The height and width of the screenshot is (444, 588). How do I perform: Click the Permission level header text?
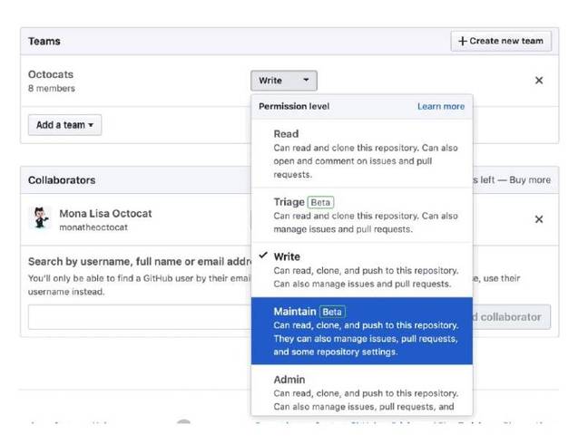click(294, 106)
